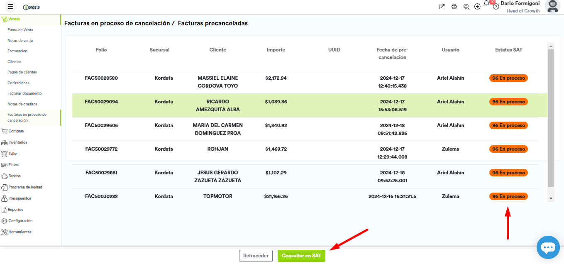564x264 pixels.
Task: Click the user profile avatar
Action: coord(552,7)
